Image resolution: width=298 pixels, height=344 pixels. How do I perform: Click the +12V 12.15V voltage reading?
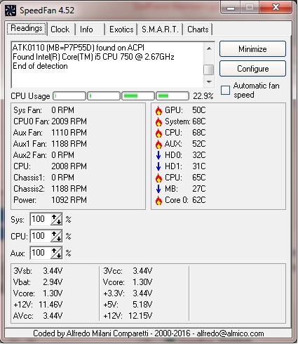click(128, 316)
